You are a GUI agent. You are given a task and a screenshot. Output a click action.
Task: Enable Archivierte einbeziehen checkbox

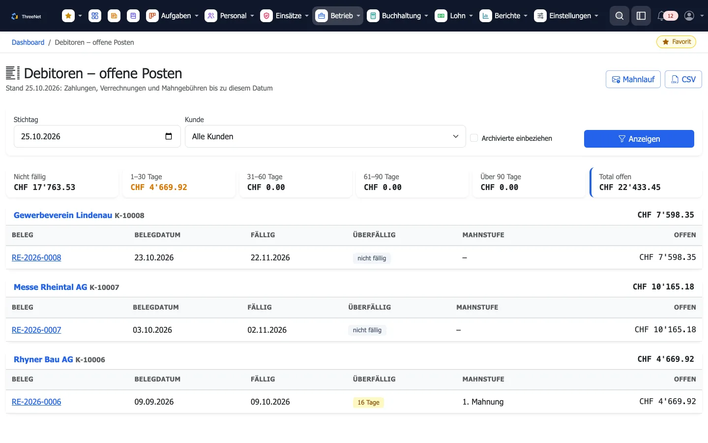474,138
